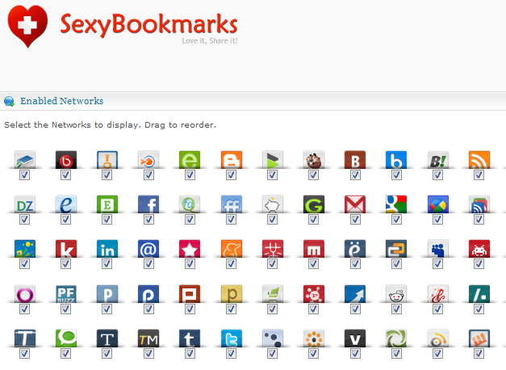
Task: Select the orange elephant icon
Action: pyautogui.click(x=231, y=249)
